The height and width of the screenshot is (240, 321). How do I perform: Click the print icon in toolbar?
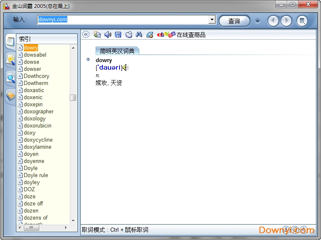[129, 35]
